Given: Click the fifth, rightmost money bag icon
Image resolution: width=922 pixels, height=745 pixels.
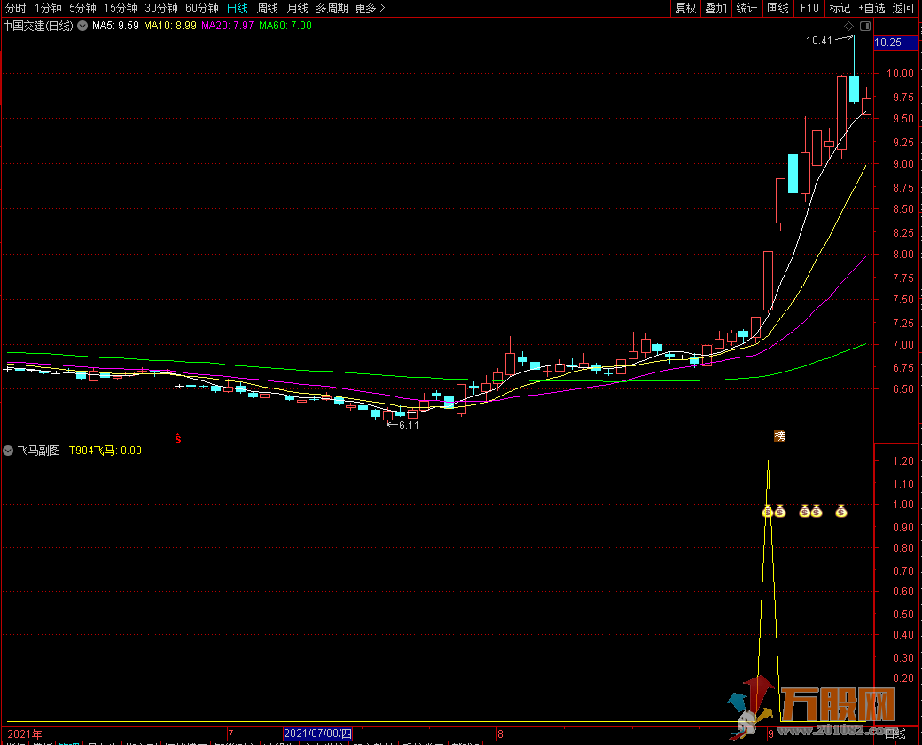Looking at the screenshot, I should click(841, 512).
